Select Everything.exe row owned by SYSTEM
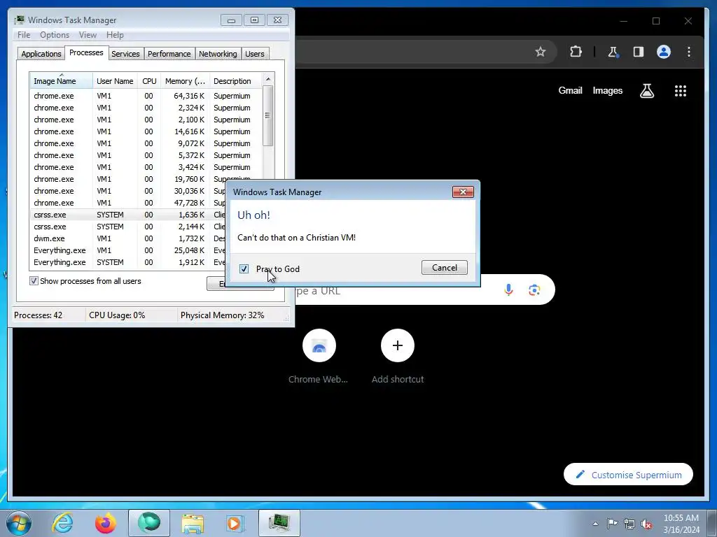 pos(128,262)
